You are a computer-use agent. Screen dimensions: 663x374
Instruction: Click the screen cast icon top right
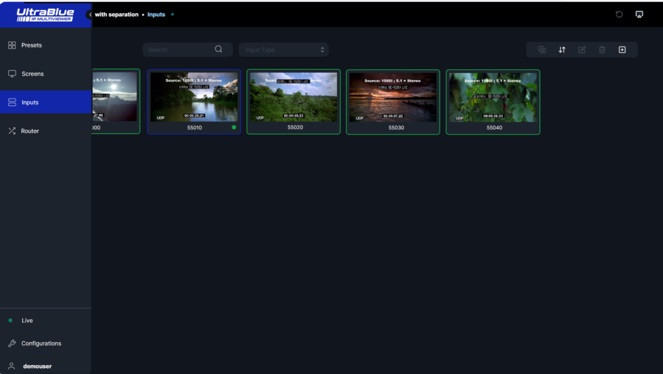[639, 14]
